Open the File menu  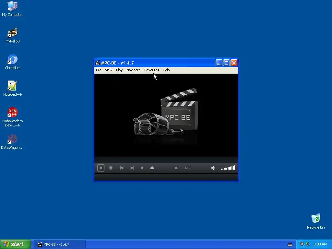99,70
